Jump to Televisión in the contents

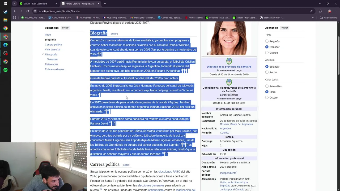click(53, 59)
